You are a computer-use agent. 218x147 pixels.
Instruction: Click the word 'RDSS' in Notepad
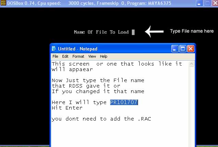tap(76, 86)
